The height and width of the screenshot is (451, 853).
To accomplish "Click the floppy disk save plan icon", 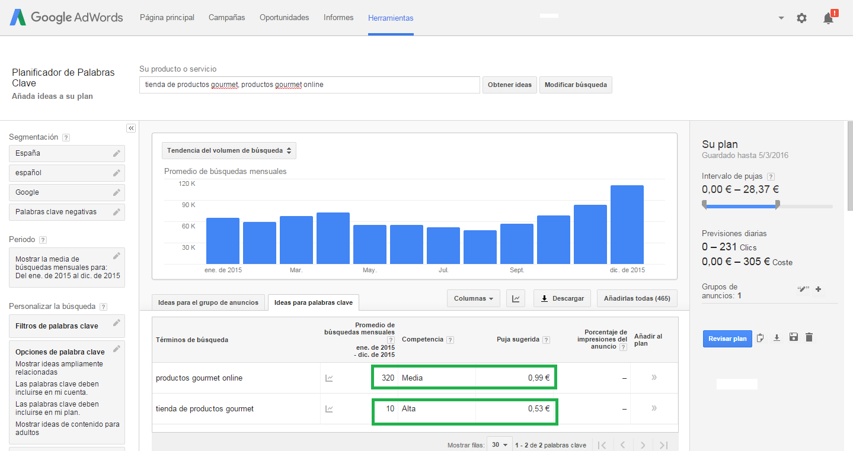I will tap(793, 337).
